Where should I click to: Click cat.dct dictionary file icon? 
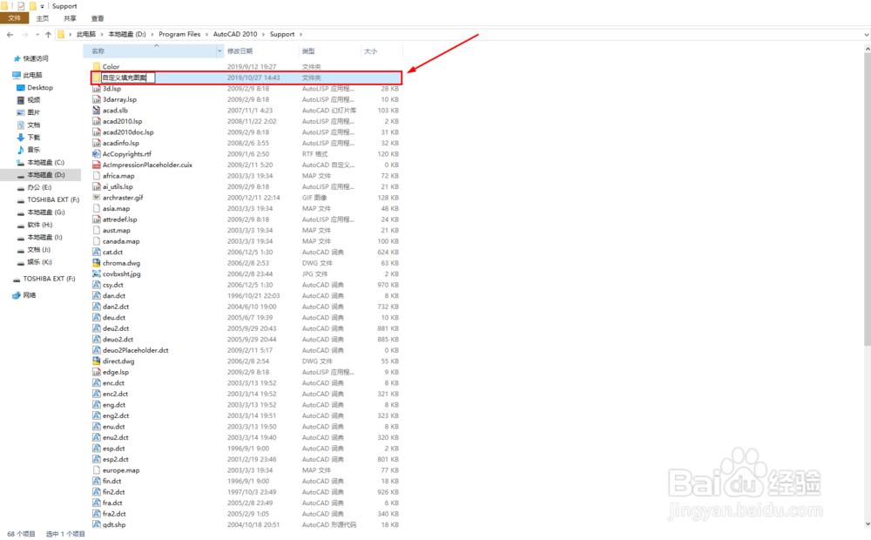pyautogui.click(x=97, y=253)
